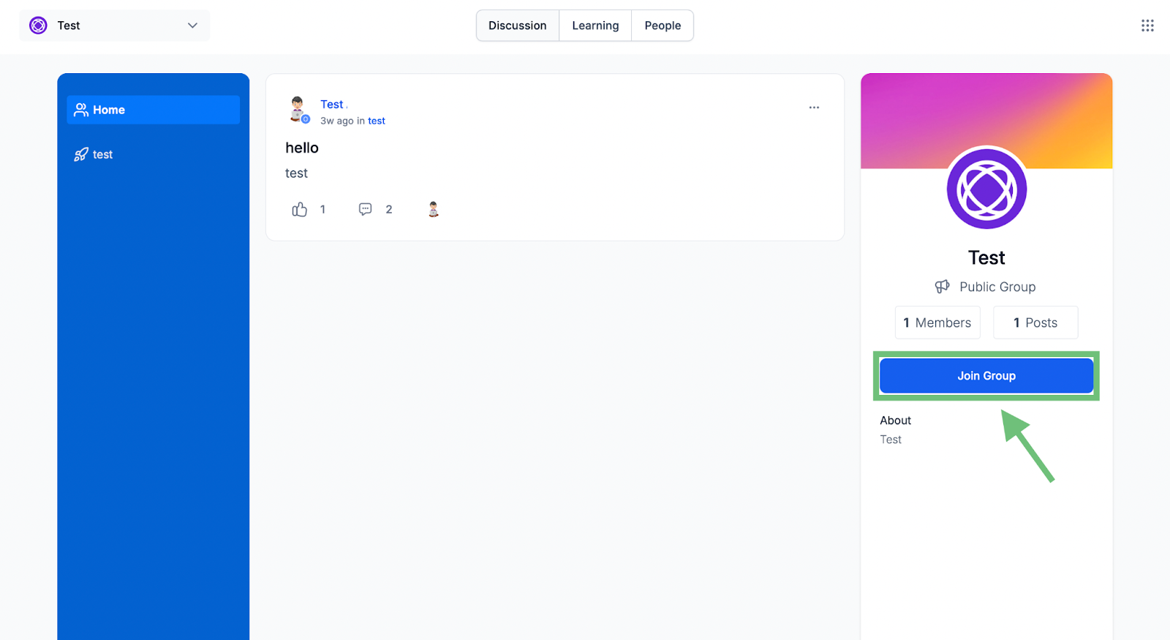Click the post author avatar
The image size is (1170, 640).
coord(298,110)
